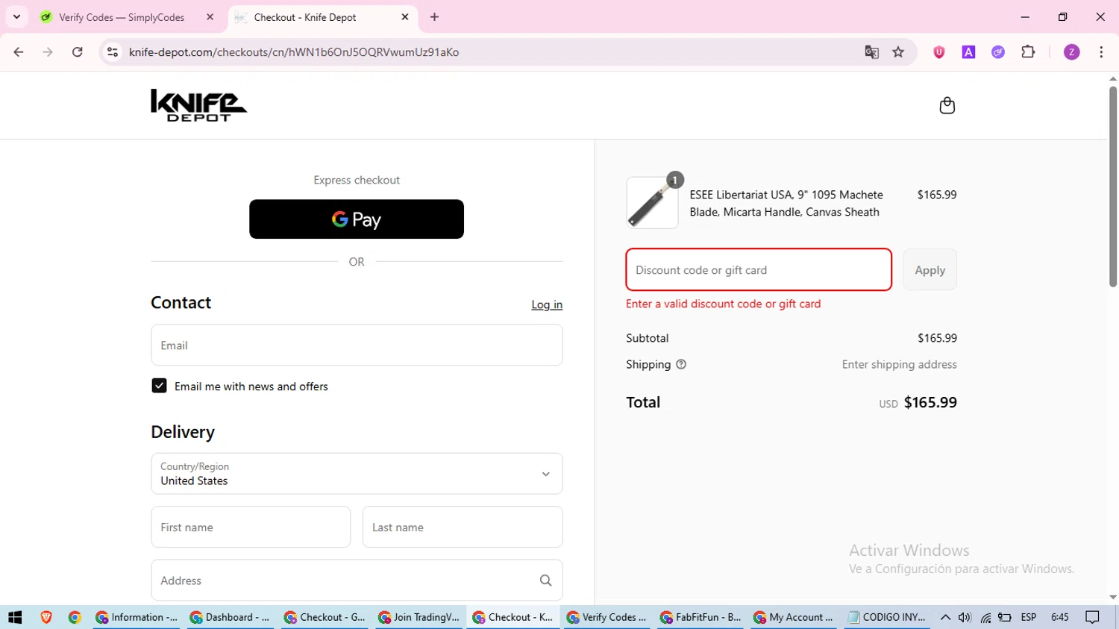Open the network Wi-Fi tray icon

click(985, 617)
